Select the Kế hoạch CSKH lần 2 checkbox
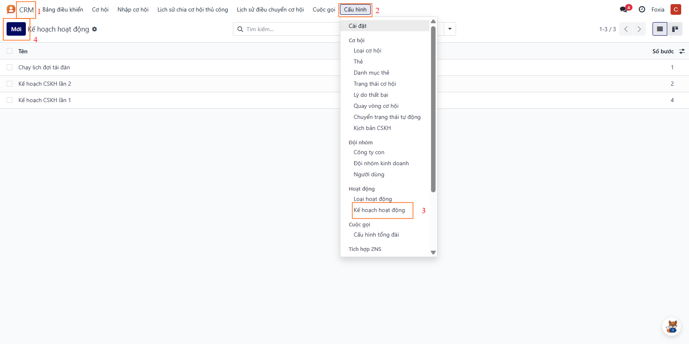Screen dimensions: 689x344 (x=9, y=84)
